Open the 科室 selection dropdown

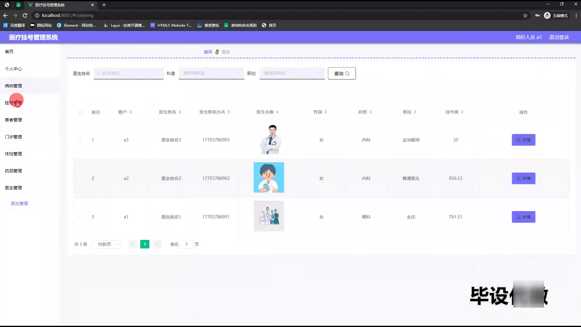pos(211,73)
